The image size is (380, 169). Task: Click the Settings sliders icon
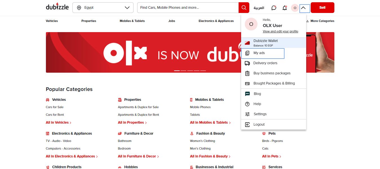[x=247, y=114]
